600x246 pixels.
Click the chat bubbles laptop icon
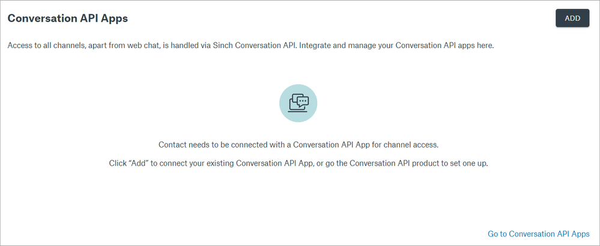[298, 104]
